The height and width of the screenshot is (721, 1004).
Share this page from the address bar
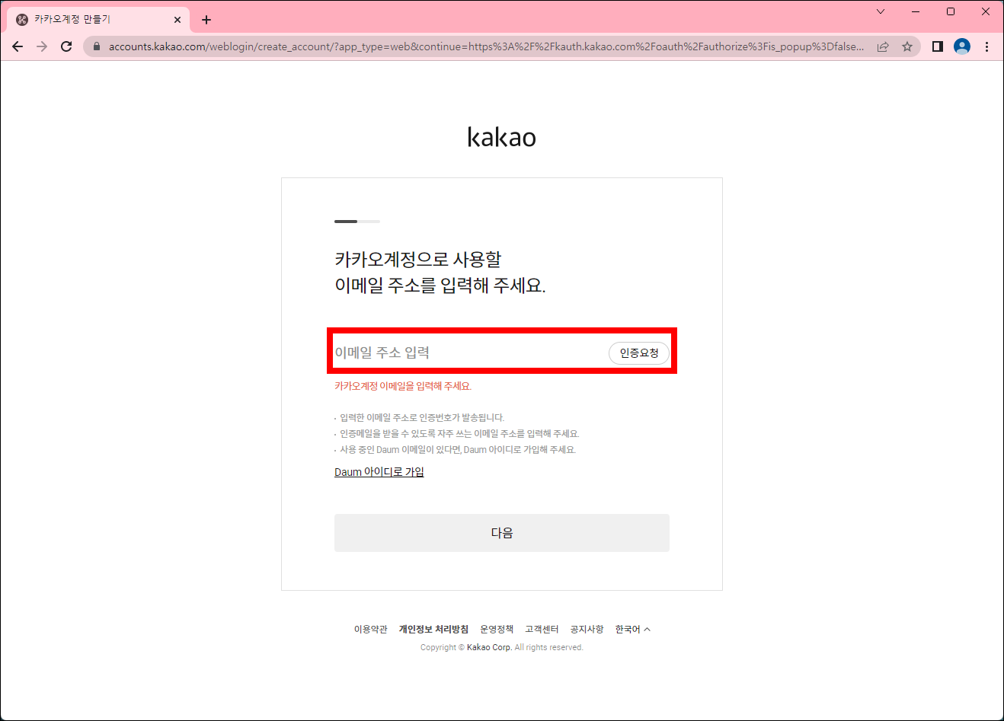[x=883, y=46]
